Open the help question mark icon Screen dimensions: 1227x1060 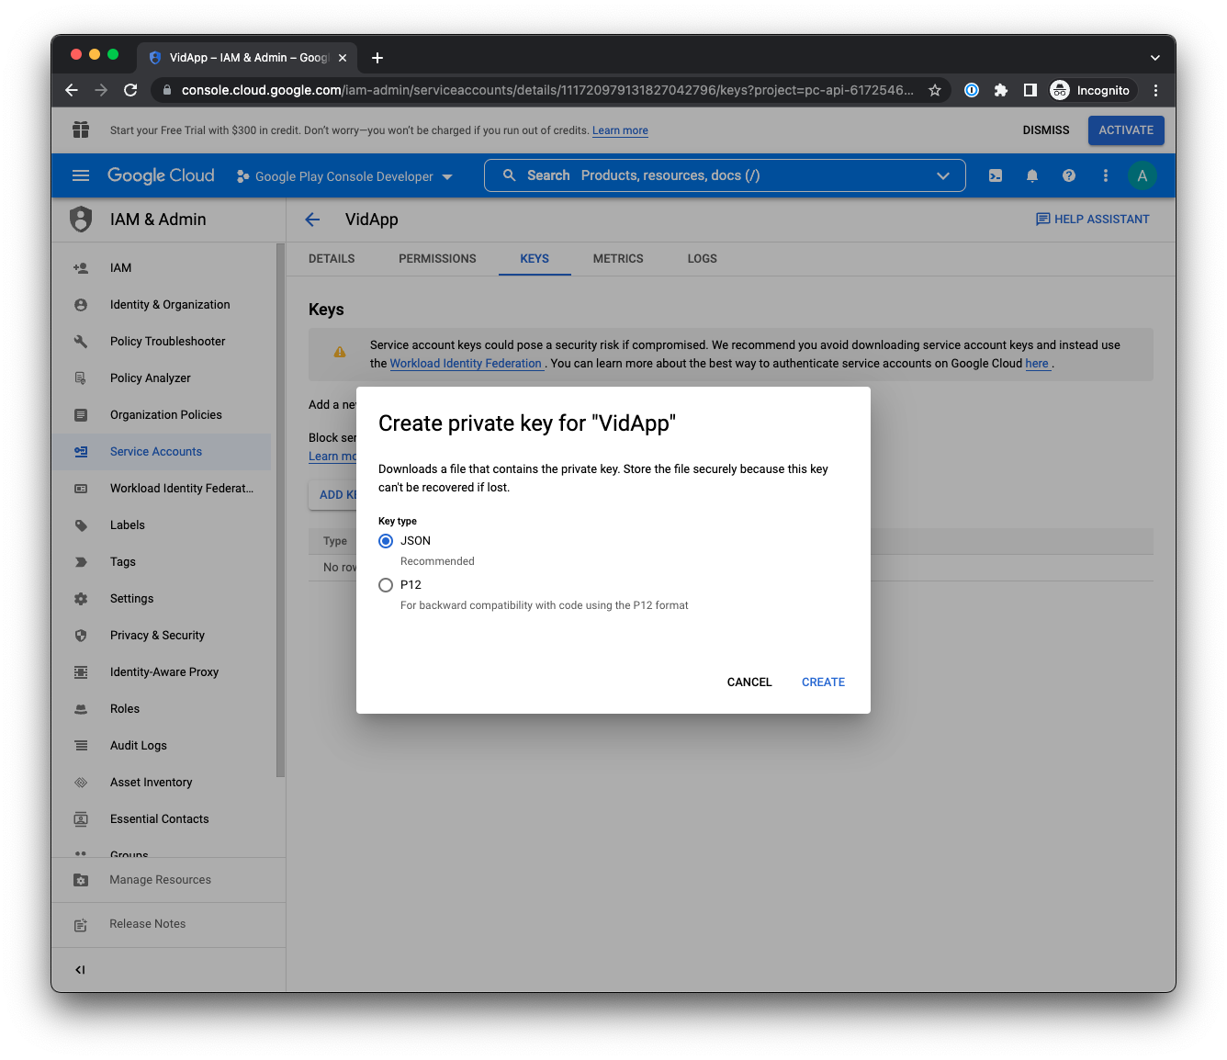tap(1069, 175)
